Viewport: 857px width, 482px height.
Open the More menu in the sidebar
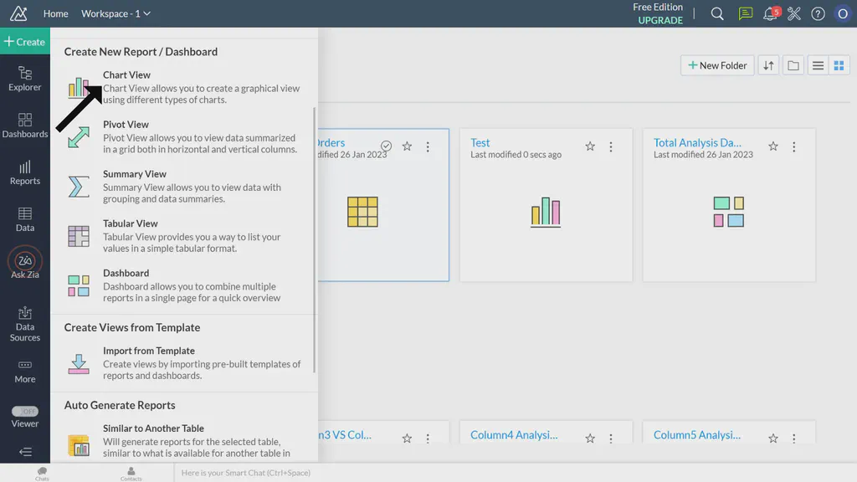pos(24,373)
